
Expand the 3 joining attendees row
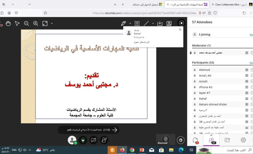pyautogui.click(x=222, y=34)
